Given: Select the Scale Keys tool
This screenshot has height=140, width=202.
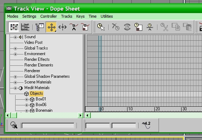Looking at the screenshot, I should click(85, 27).
